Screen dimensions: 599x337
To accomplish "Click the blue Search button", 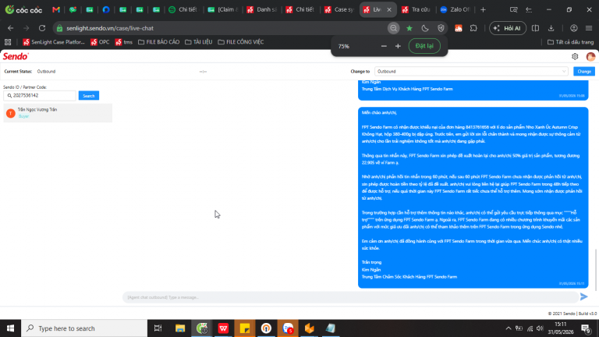I will [x=89, y=95].
